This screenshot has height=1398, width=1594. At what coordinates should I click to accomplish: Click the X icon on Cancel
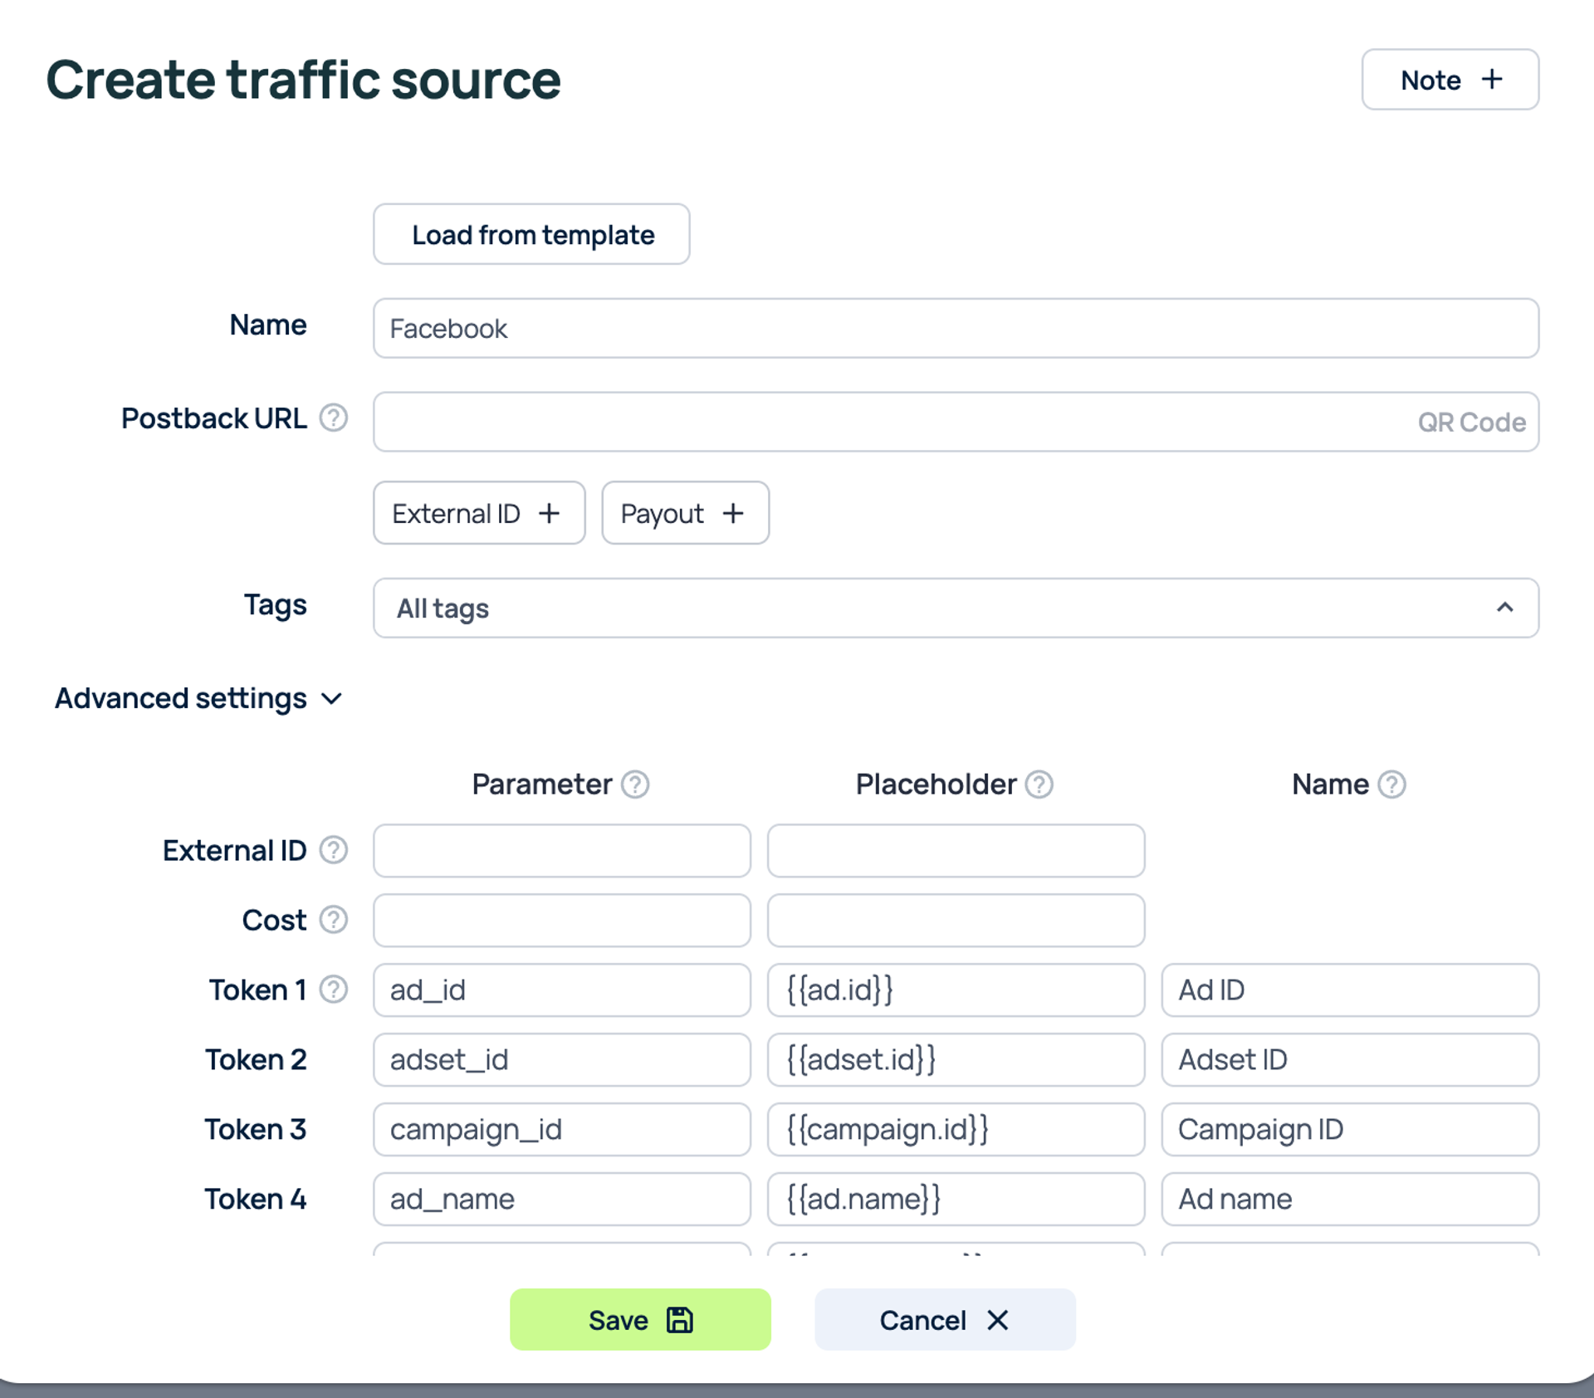(x=998, y=1320)
